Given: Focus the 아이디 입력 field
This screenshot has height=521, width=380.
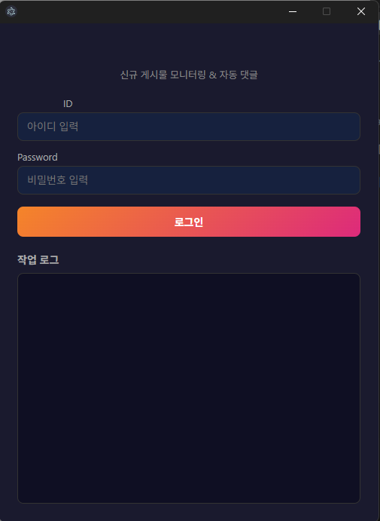Looking at the screenshot, I should click(x=189, y=127).
